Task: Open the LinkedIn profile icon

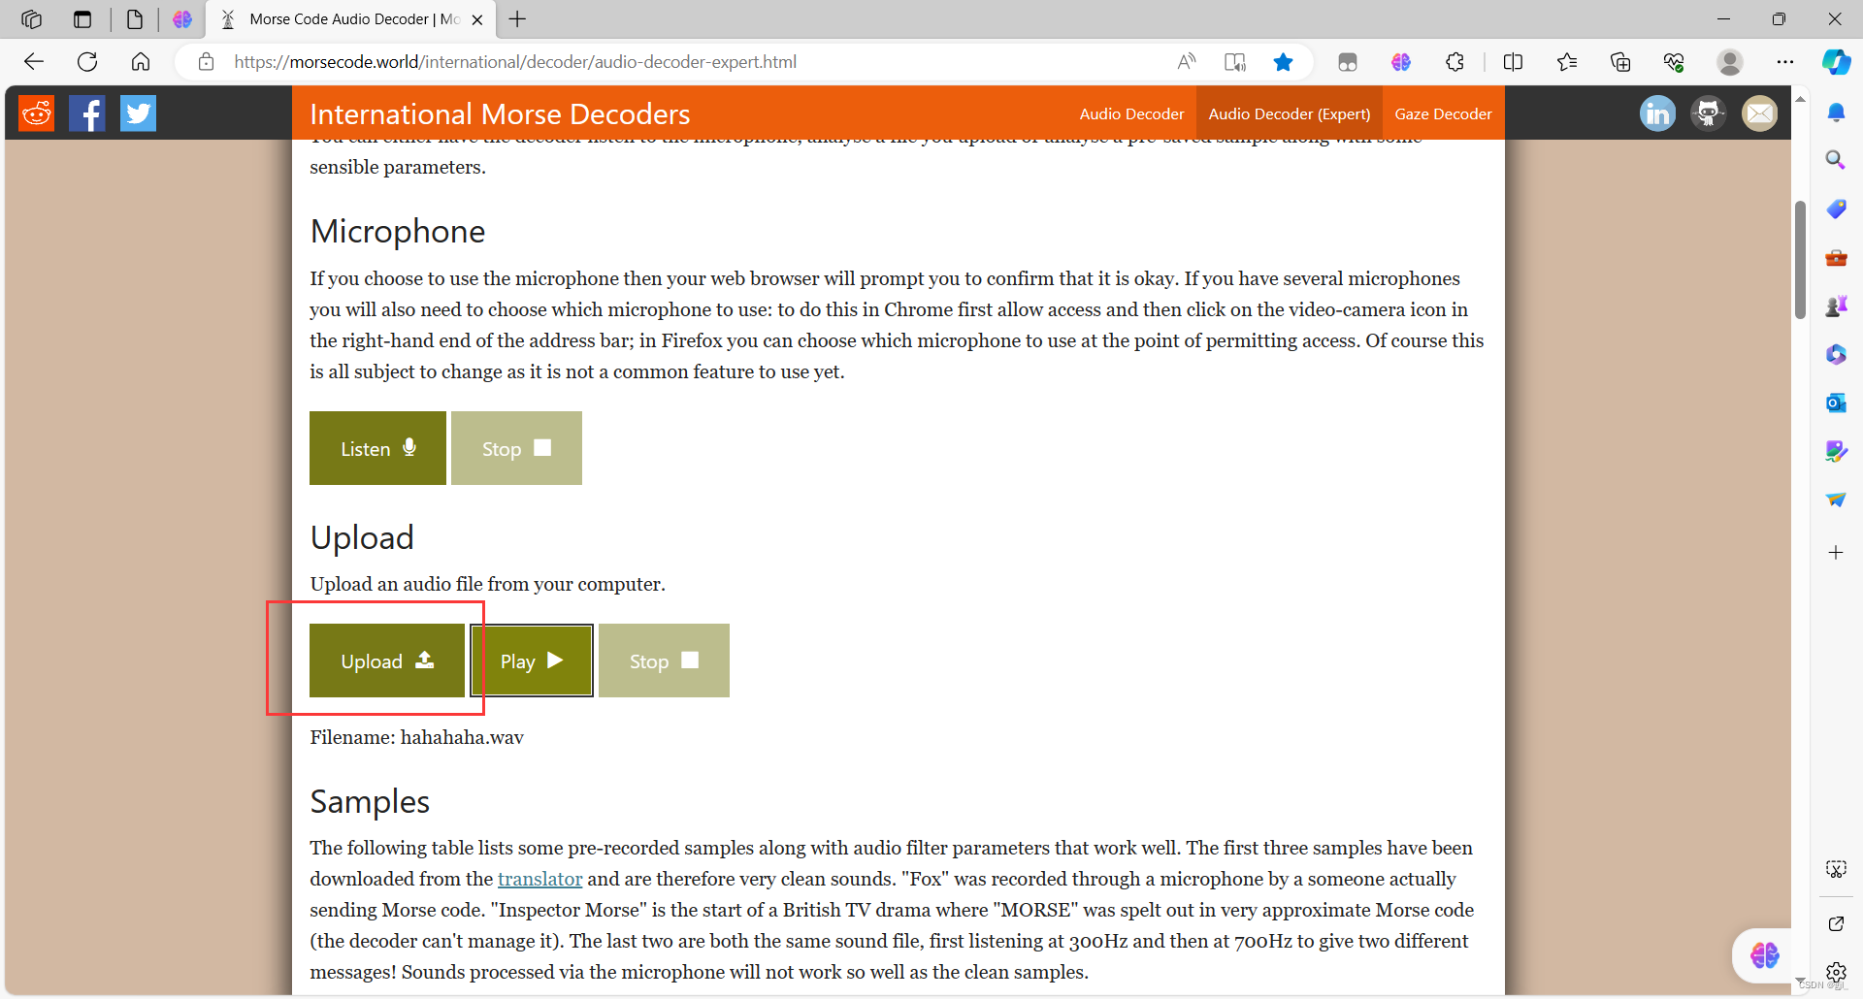Action: 1657,113
